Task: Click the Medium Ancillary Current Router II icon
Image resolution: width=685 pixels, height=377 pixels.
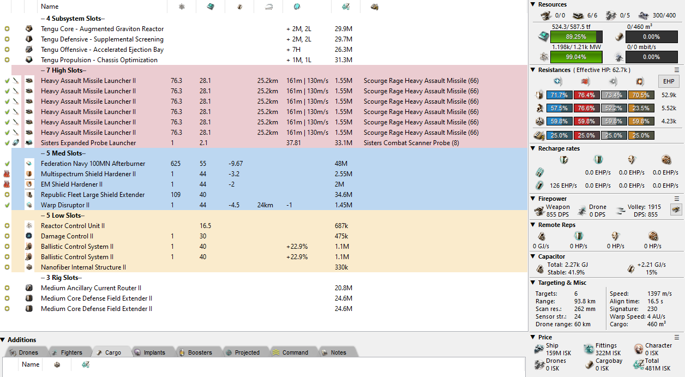Action: pyautogui.click(x=29, y=288)
